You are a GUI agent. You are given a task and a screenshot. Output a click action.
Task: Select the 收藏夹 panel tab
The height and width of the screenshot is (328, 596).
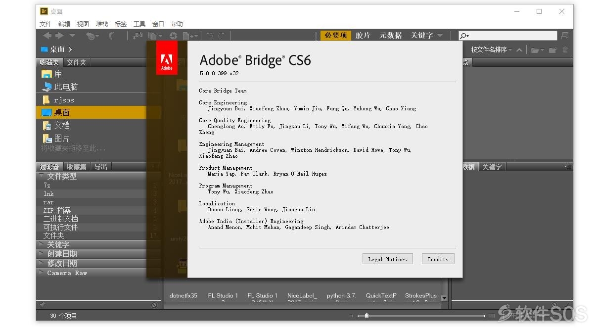49,62
